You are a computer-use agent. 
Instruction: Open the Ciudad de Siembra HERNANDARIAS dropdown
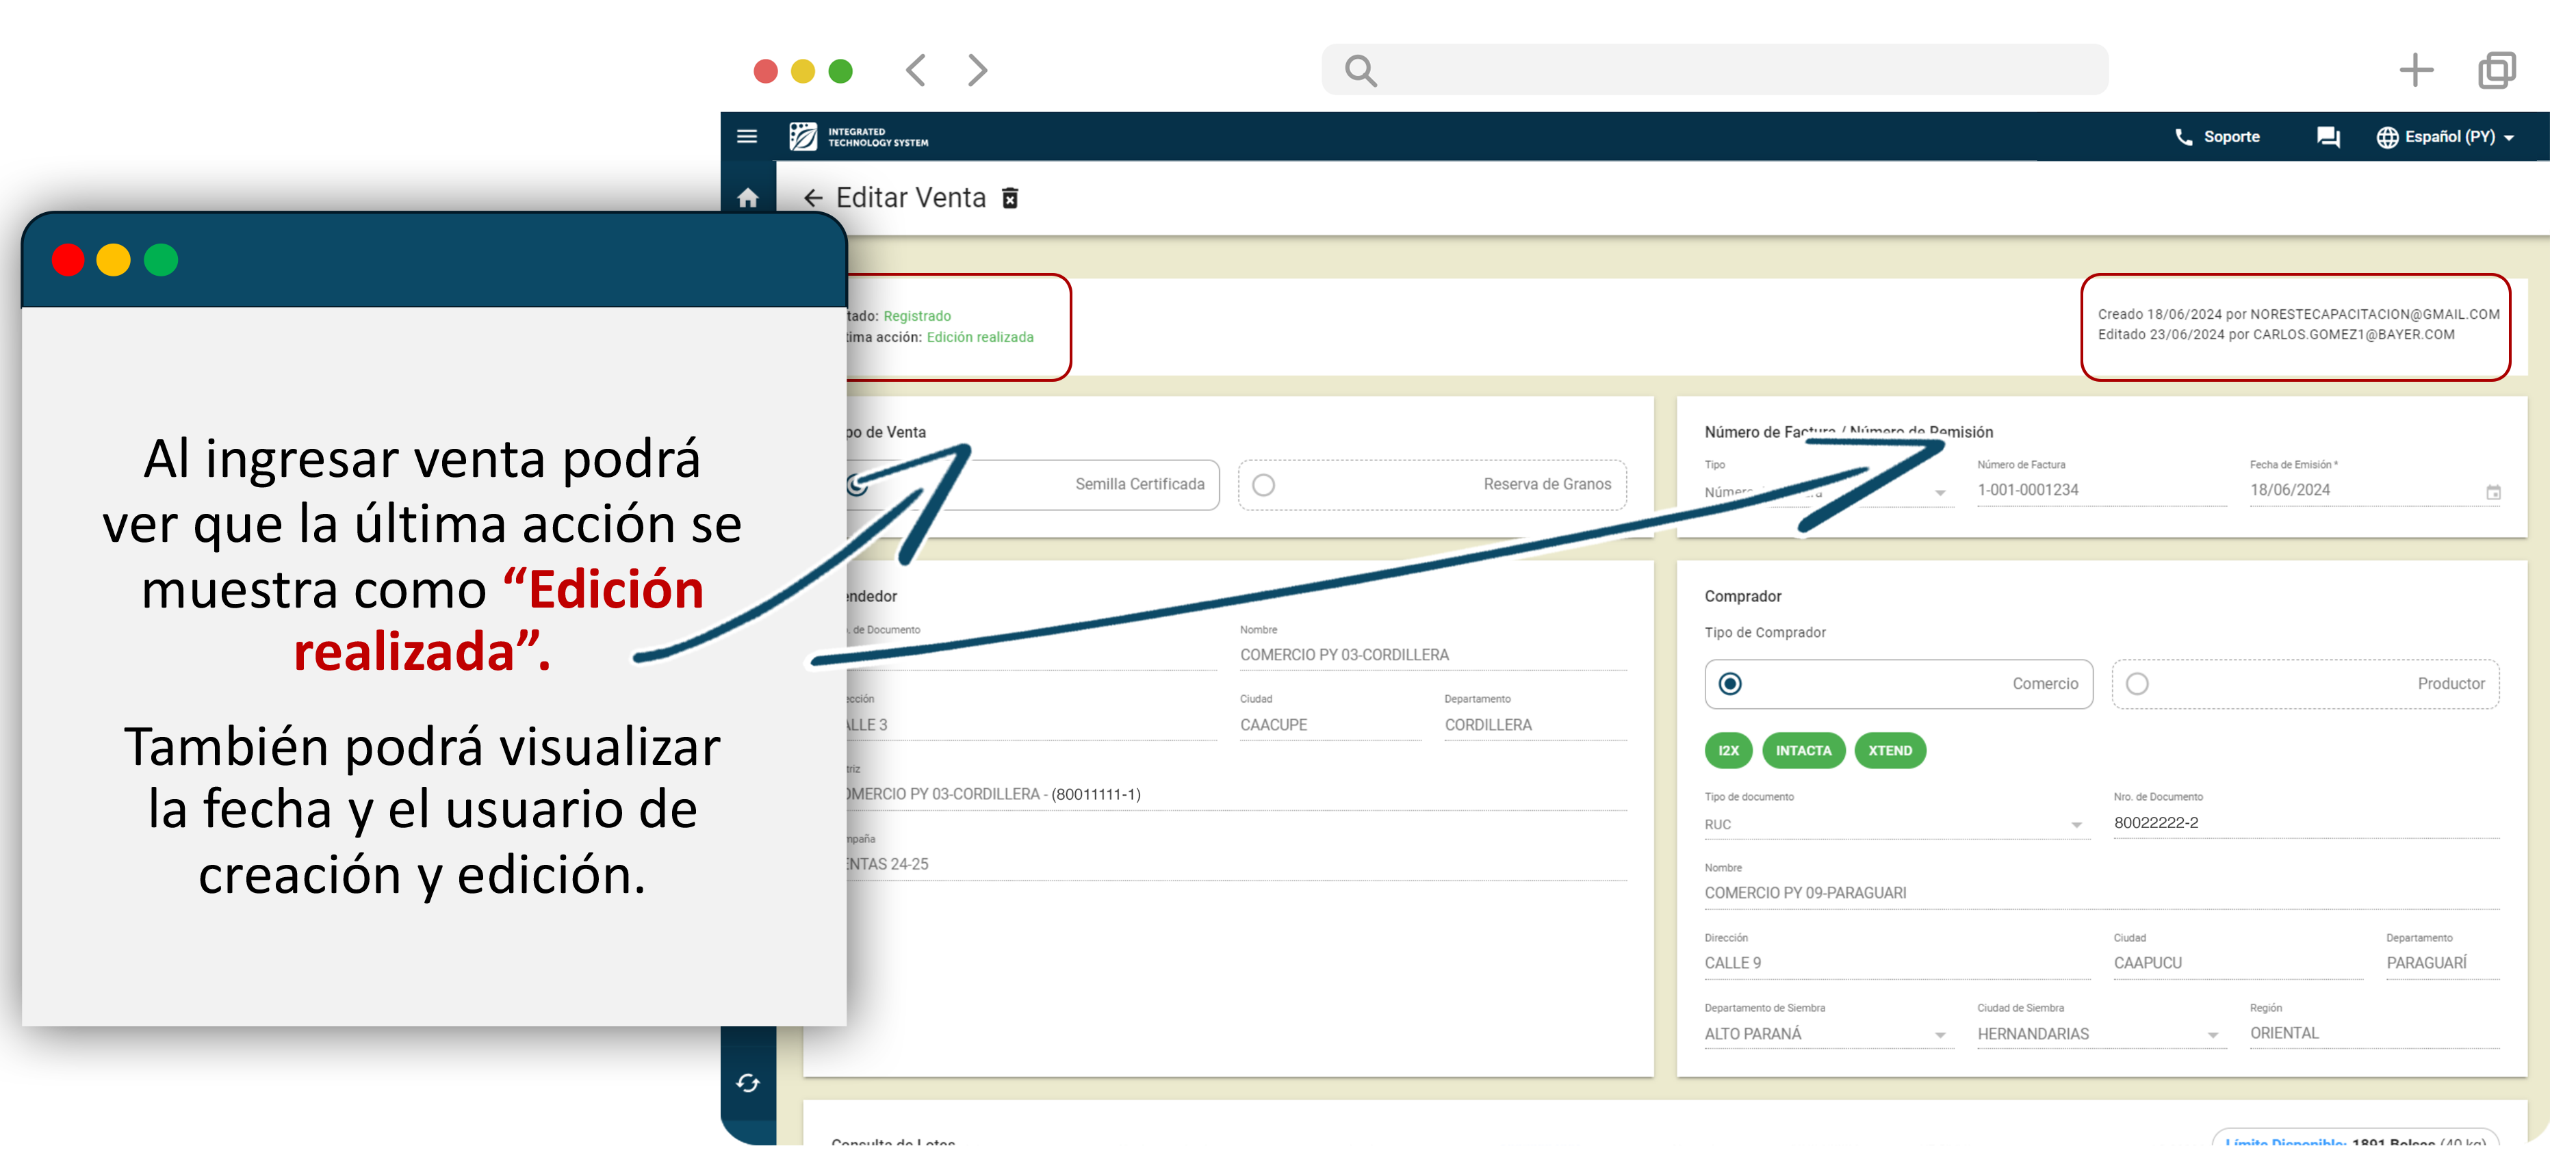click(2212, 1035)
